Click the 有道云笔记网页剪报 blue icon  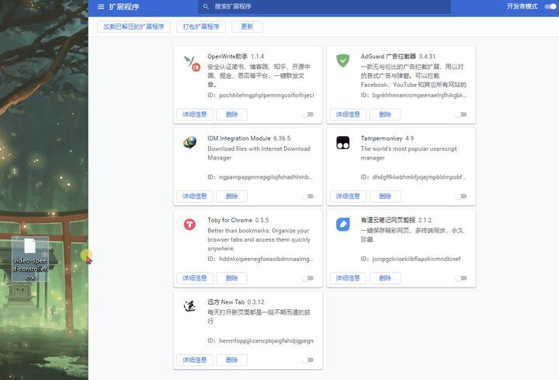click(343, 225)
